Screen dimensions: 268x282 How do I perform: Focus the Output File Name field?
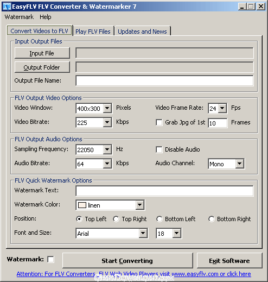coord(164,81)
